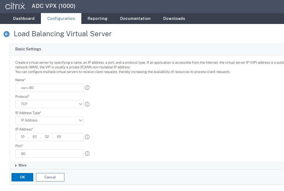Screen dimensions: 284x191
Task: Switch to the Dashboard tab
Action: [x=24, y=18]
